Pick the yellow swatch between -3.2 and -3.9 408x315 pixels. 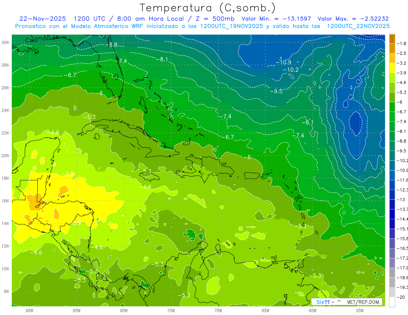(392, 68)
